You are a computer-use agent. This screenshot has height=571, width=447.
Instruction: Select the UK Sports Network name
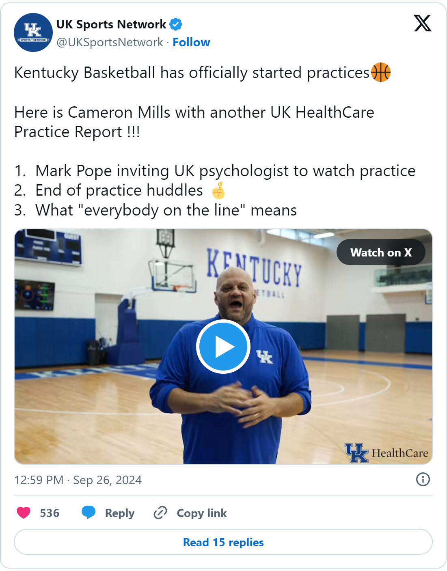pos(110,24)
